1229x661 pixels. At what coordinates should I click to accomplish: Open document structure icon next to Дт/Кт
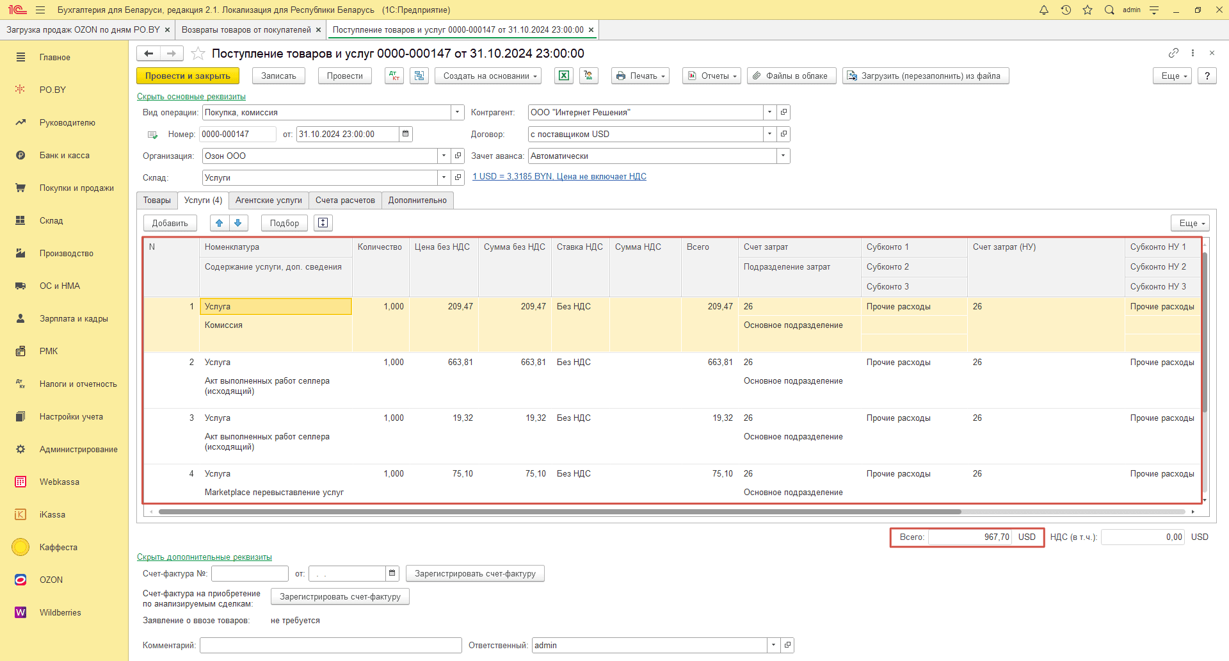click(x=419, y=76)
